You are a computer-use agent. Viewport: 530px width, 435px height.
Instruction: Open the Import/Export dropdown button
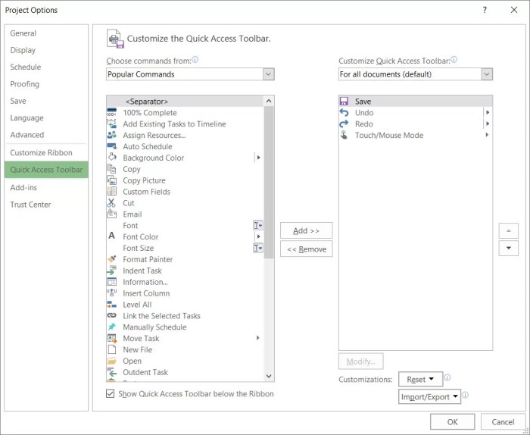429,397
